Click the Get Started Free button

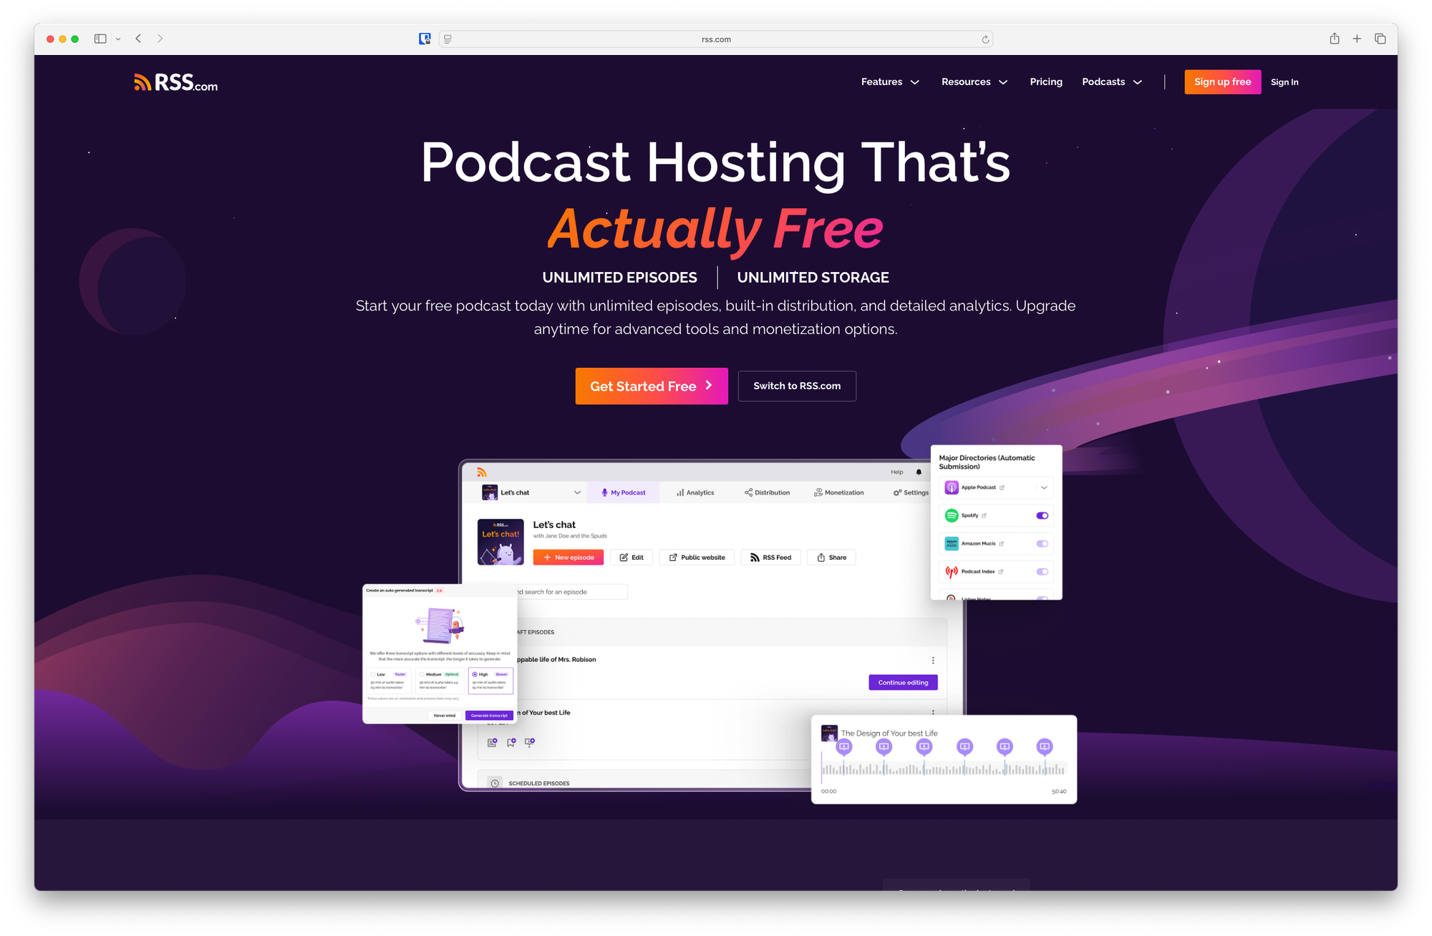[651, 386]
